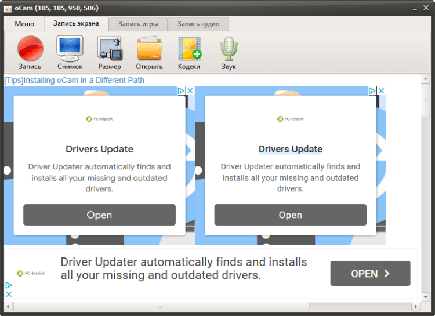Click PC HelpSoft logo in bottom banner
435x316 pixels.
coord(31,273)
